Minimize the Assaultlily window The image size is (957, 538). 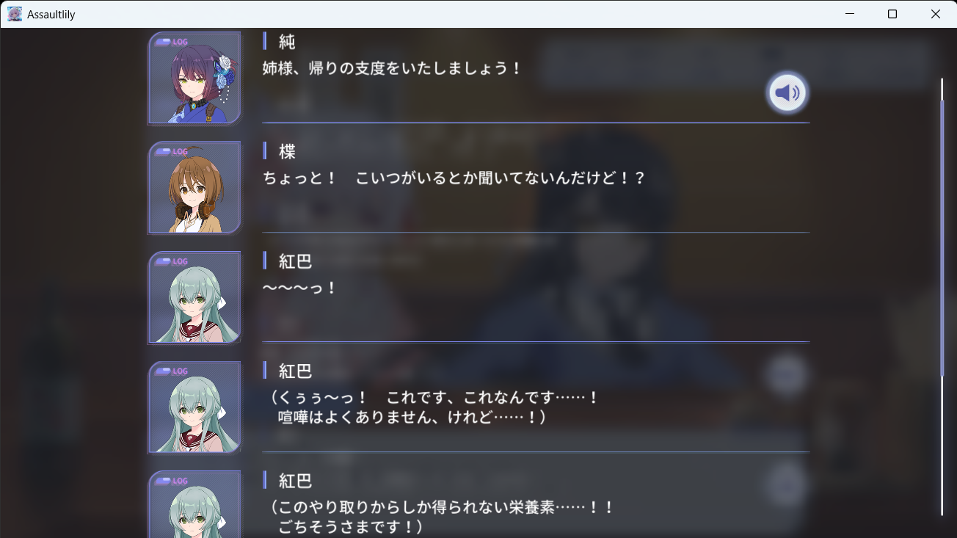pyautogui.click(x=850, y=14)
